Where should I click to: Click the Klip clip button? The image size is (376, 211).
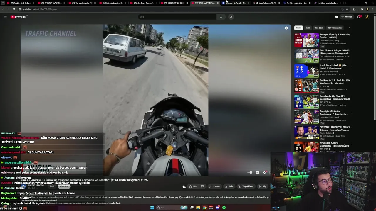click(x=262, y=186)
